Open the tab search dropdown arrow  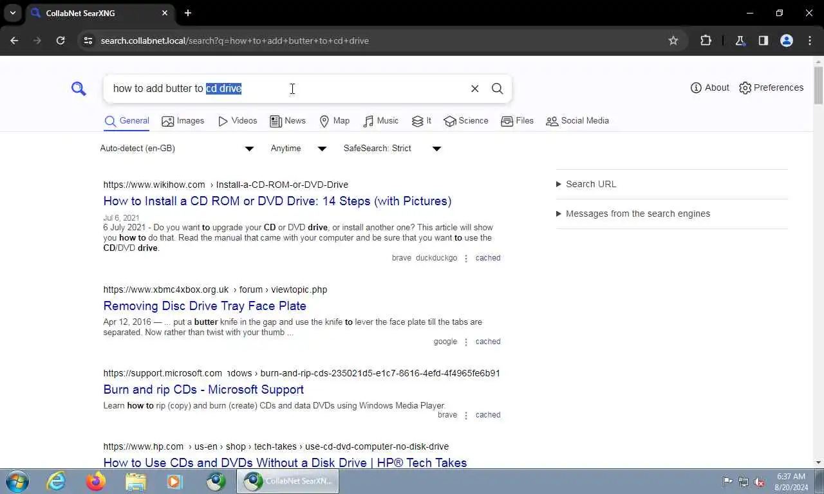pyautogui.click(x=12, y=13)
